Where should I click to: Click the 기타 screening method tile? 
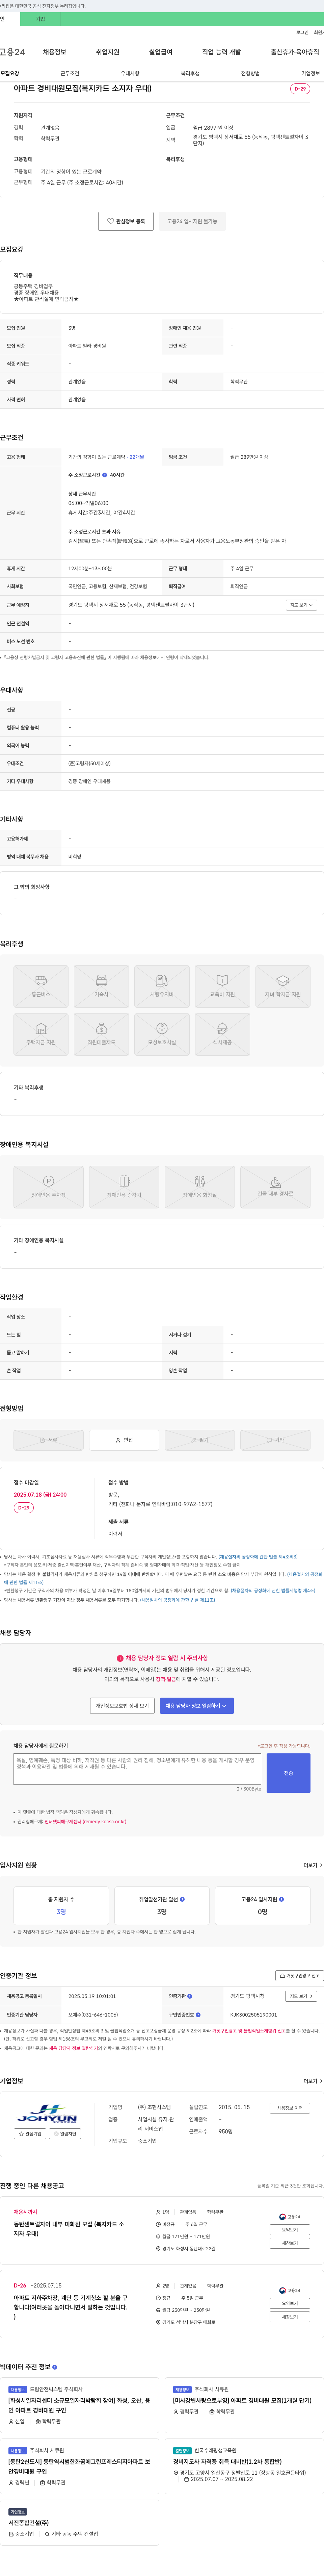tap(275, 1440)
